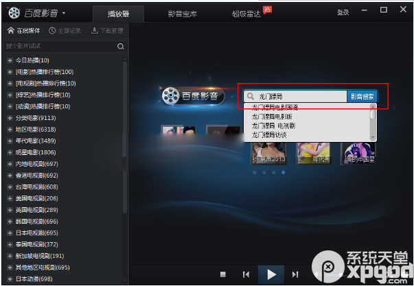Select the 在线媒体 home tab
This screenshot has width=414, height=286.
tap(24, 31)
